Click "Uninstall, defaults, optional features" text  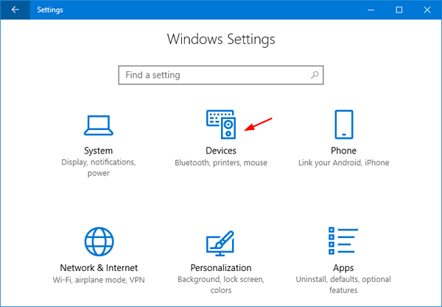click(343, 285)
